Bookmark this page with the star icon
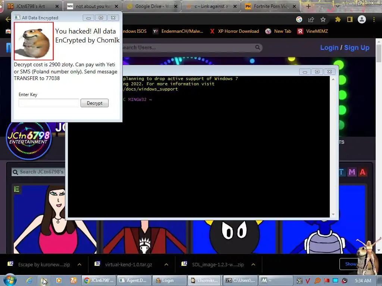Screen dimensions: 382x286 pyautogui.click(x=323, y=19)
